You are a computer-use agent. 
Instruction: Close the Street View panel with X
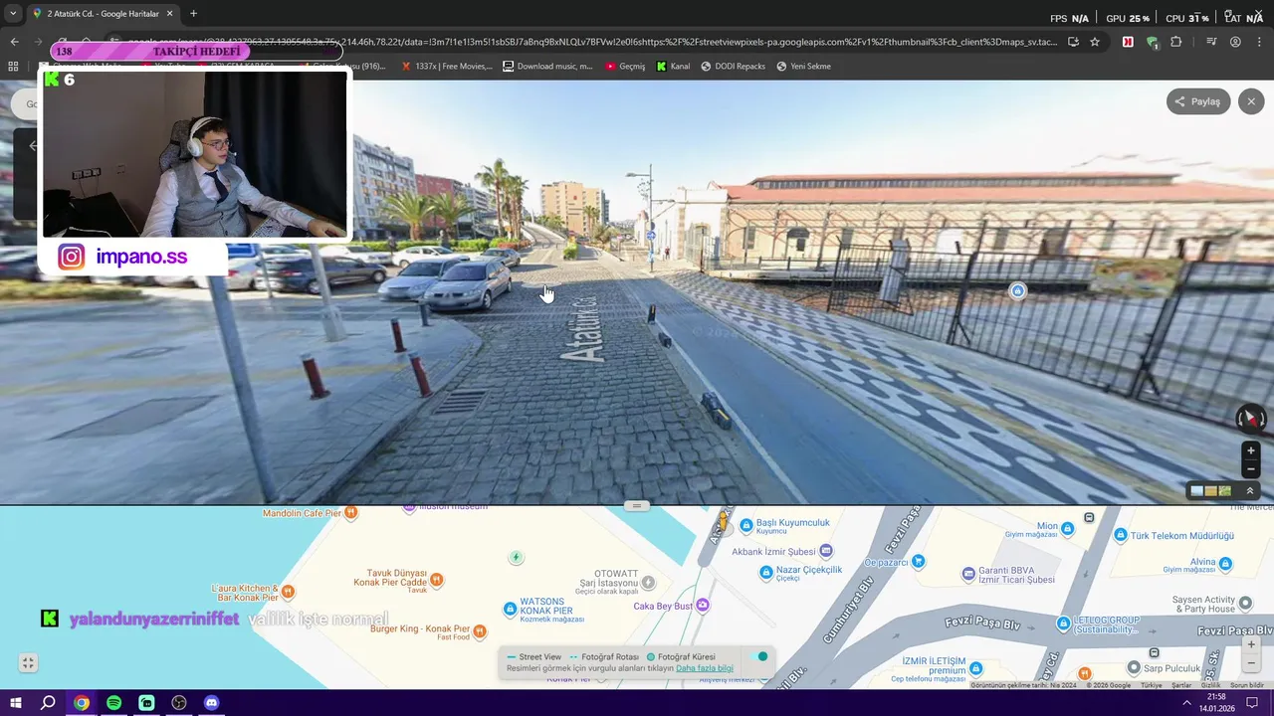click(x=1251, y=101)
